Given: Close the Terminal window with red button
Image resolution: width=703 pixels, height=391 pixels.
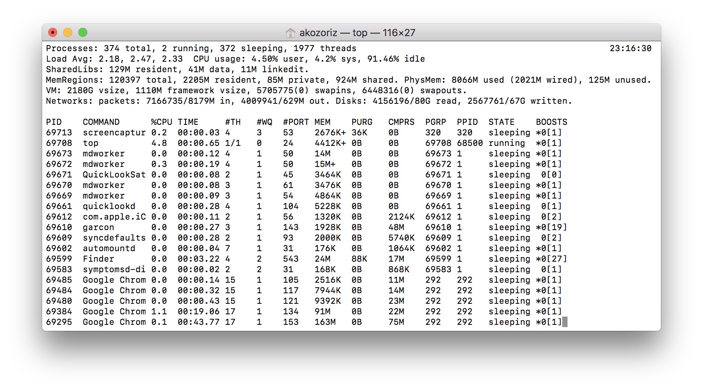Looking at the screenshot, I should coord(53,33).
